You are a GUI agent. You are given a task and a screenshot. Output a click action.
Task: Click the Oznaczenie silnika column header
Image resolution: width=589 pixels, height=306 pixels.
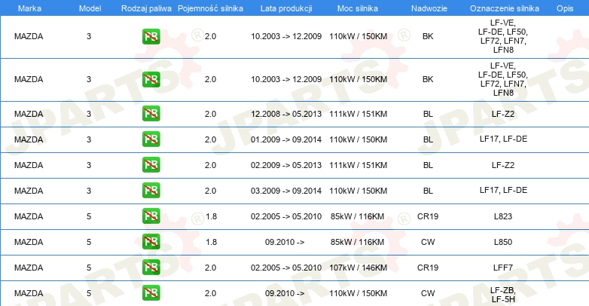(x=505, y=8)
